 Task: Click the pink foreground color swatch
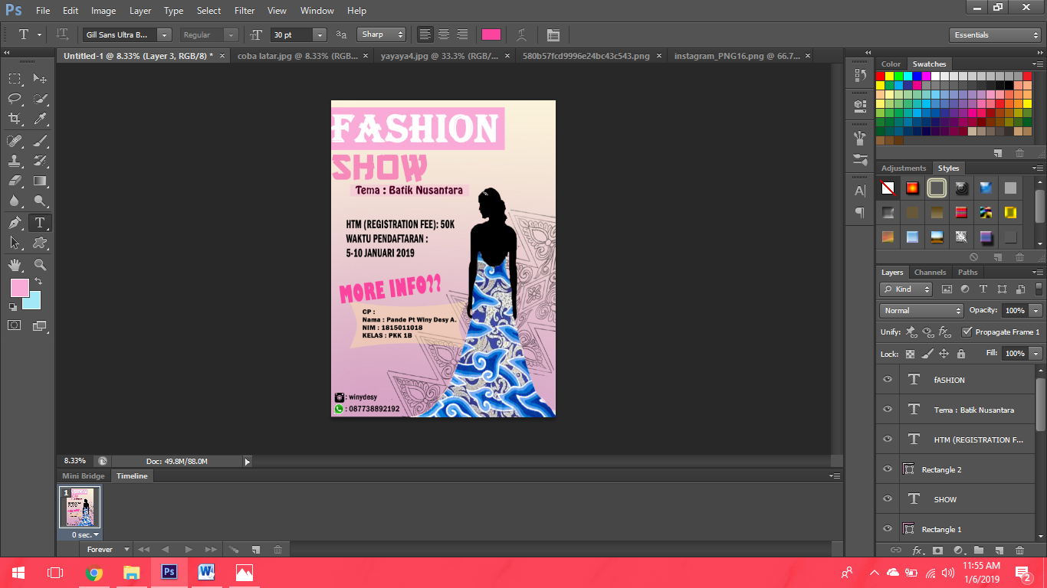(x=19, y=289)
